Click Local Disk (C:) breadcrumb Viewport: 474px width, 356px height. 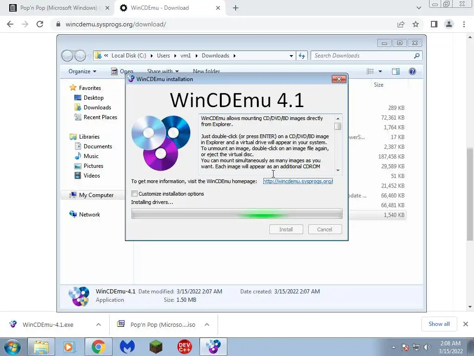[x=129, y=56]
